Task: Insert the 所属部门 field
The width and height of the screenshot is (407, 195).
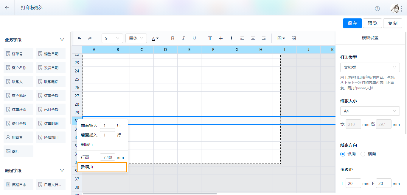Action: point(51,137)
